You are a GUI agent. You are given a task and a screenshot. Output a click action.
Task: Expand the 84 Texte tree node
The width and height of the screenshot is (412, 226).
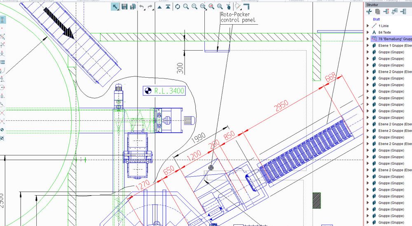point(368,32)
